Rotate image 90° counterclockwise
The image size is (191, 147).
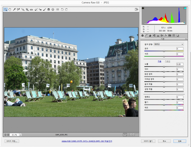(62, 9)
